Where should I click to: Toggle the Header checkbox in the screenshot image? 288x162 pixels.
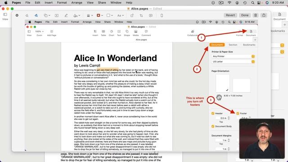tap(213, 113)
